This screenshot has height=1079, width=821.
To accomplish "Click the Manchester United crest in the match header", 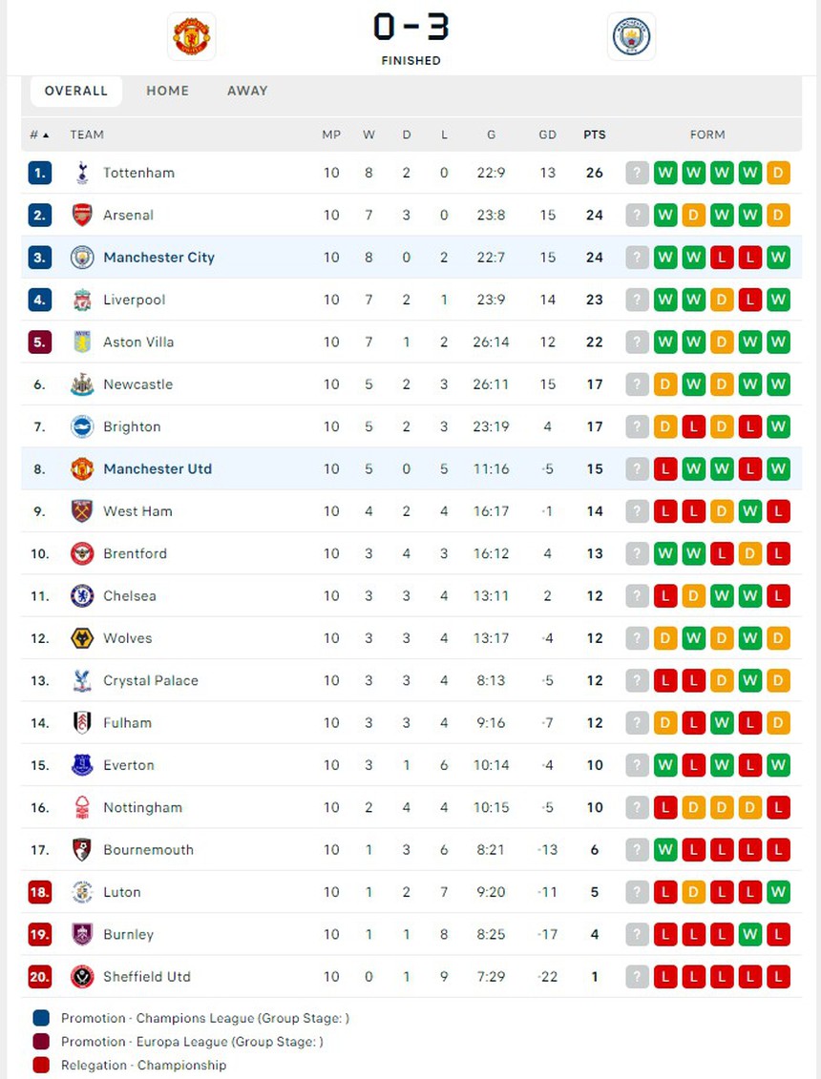I will (x=191, y=36).
